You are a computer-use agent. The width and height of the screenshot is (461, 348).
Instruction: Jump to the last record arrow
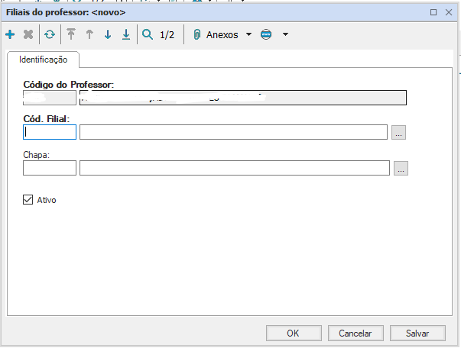tap(125, 34)
